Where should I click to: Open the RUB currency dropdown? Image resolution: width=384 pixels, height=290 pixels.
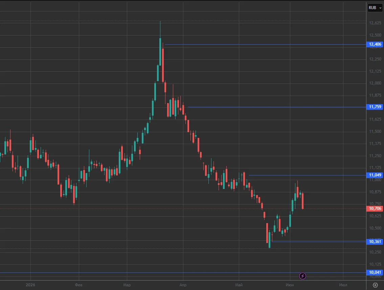coord(375,8)
